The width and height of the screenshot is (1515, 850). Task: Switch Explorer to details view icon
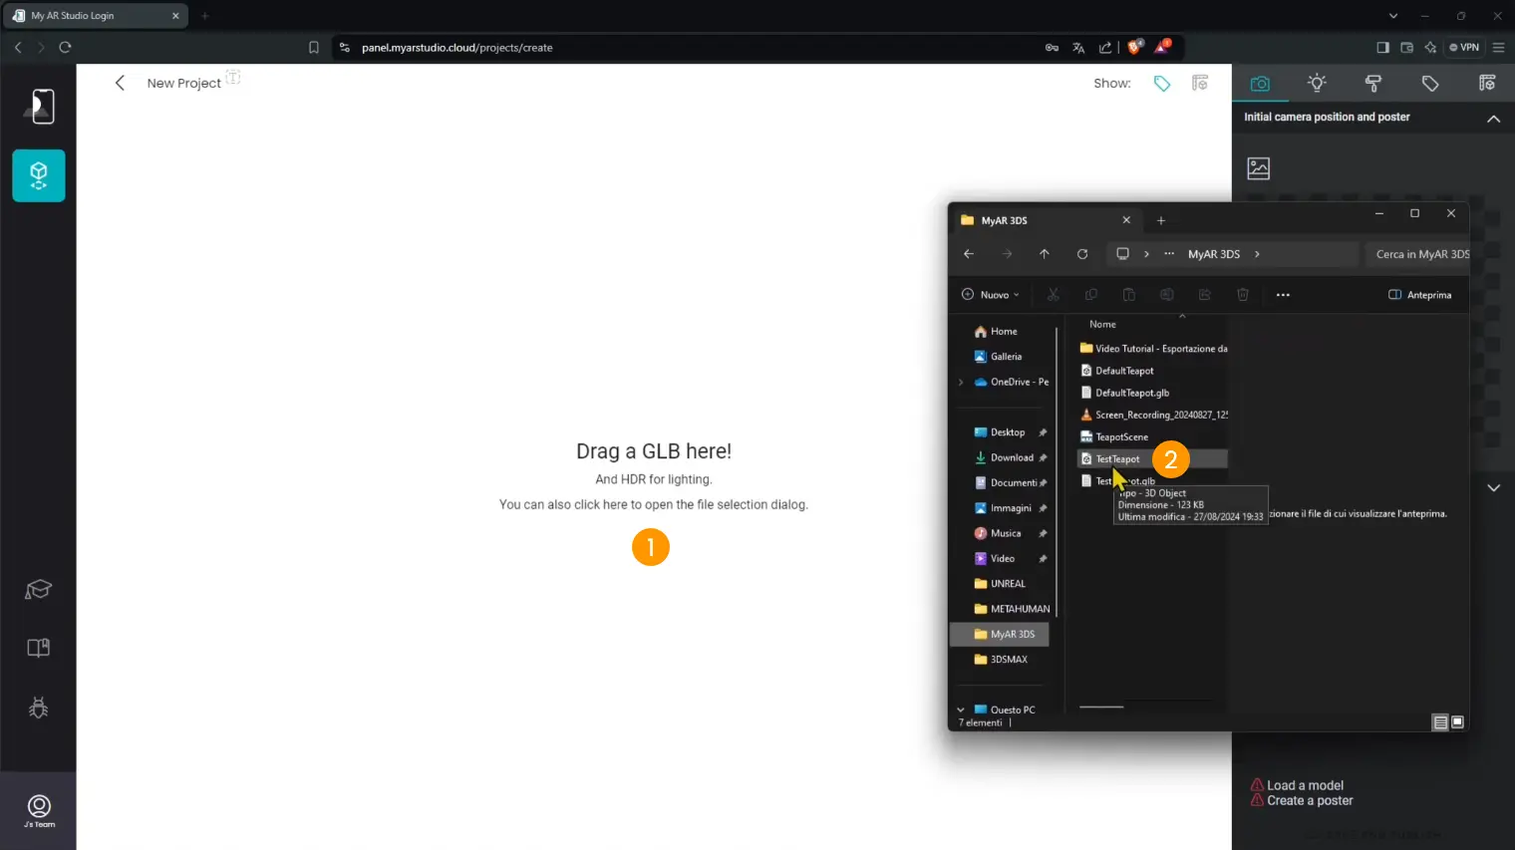click(x=1439, y=722)
